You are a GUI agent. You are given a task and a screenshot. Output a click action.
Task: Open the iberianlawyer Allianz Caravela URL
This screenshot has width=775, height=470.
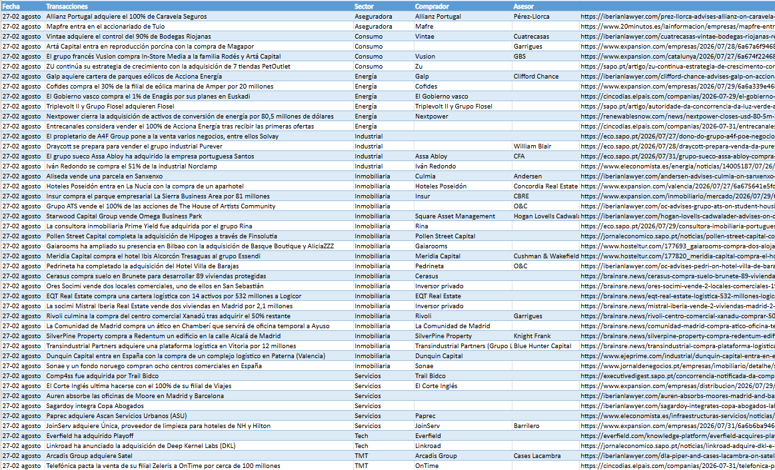(677, 16)
